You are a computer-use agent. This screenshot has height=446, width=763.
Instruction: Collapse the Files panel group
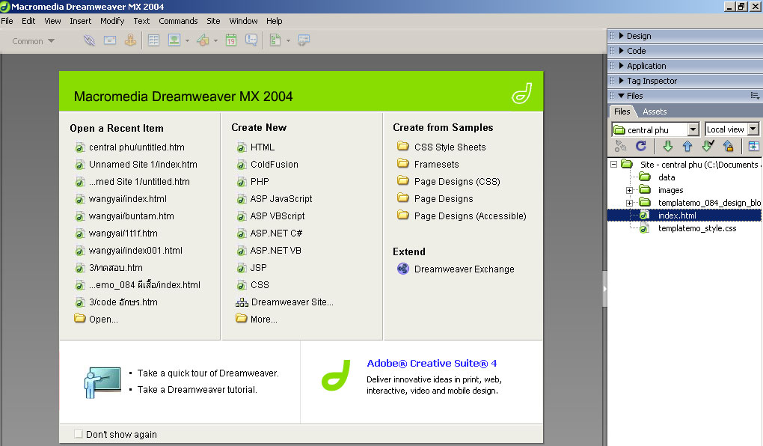621,96
